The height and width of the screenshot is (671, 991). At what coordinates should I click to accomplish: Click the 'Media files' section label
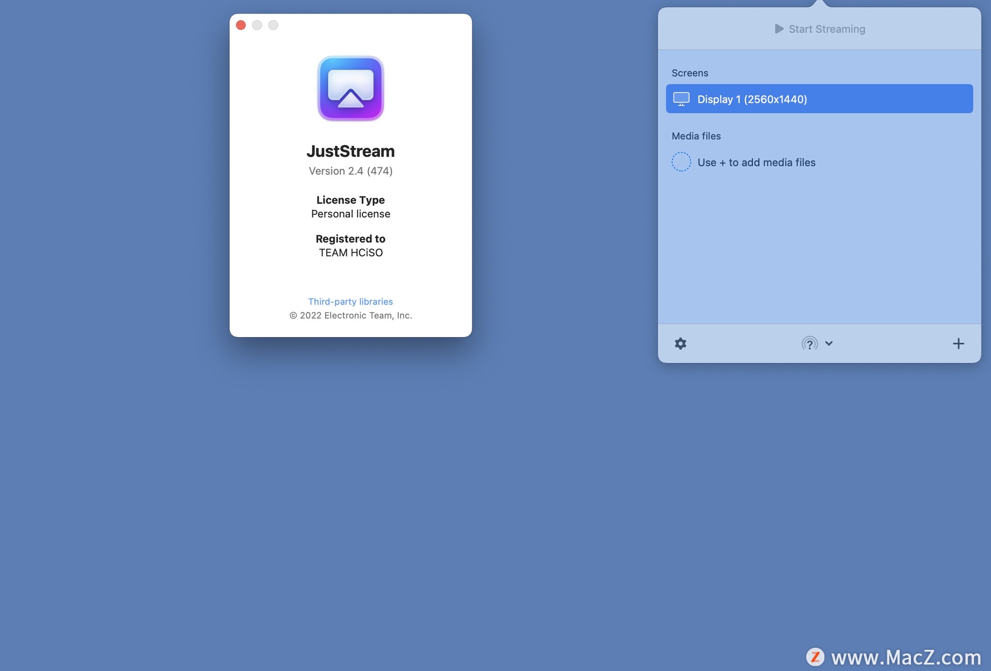(696, 136)
